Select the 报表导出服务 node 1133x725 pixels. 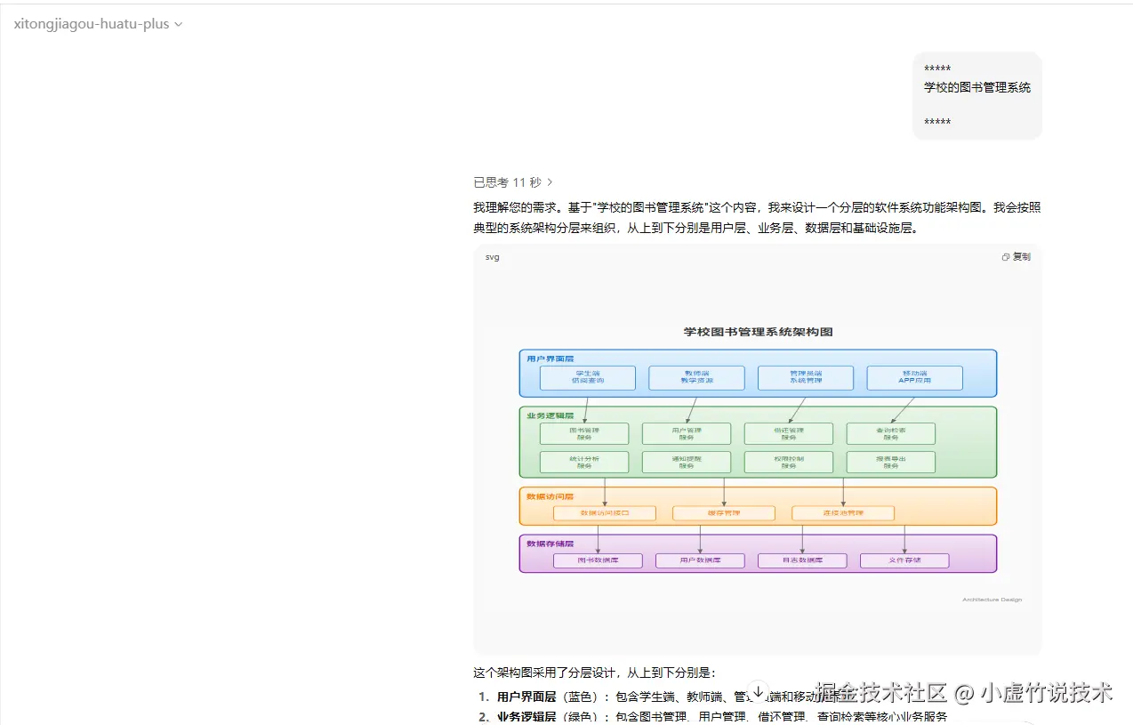(890, 462)
